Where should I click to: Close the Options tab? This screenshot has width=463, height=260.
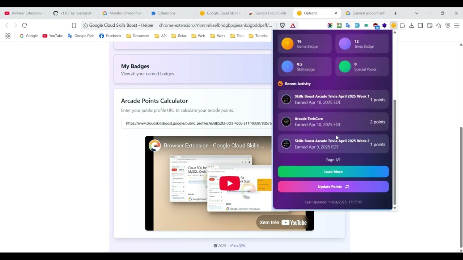[x=336, y=13]
